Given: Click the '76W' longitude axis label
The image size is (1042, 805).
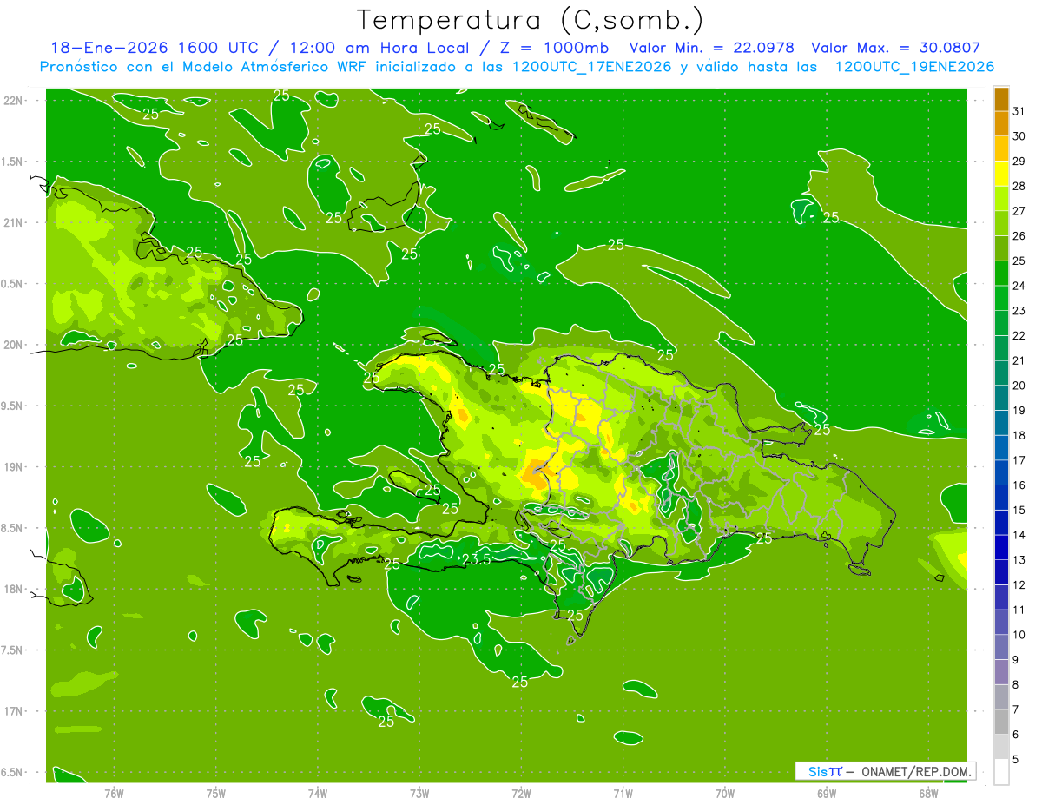Looking at the screenshot, I should pyautogui.click(x=114, y=793).
